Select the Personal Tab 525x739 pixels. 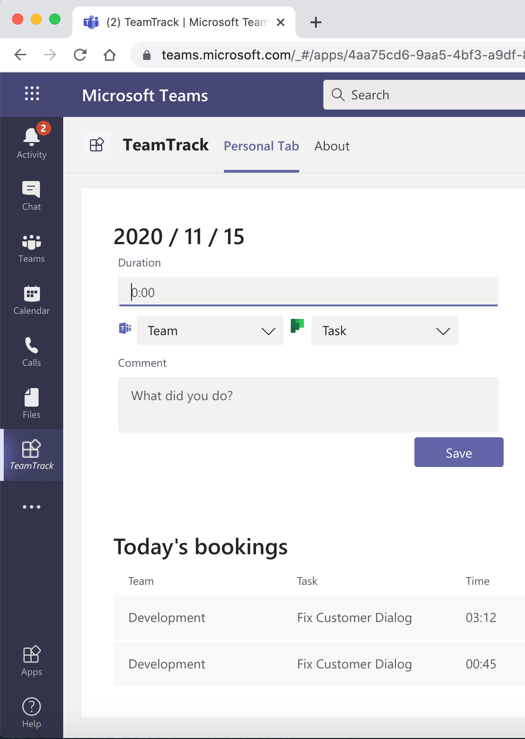[x=261, y=146]
